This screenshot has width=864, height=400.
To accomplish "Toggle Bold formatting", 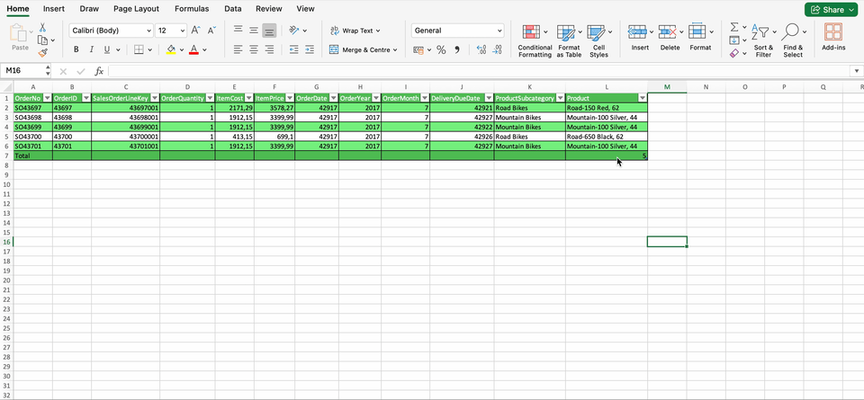I will 76,49.
